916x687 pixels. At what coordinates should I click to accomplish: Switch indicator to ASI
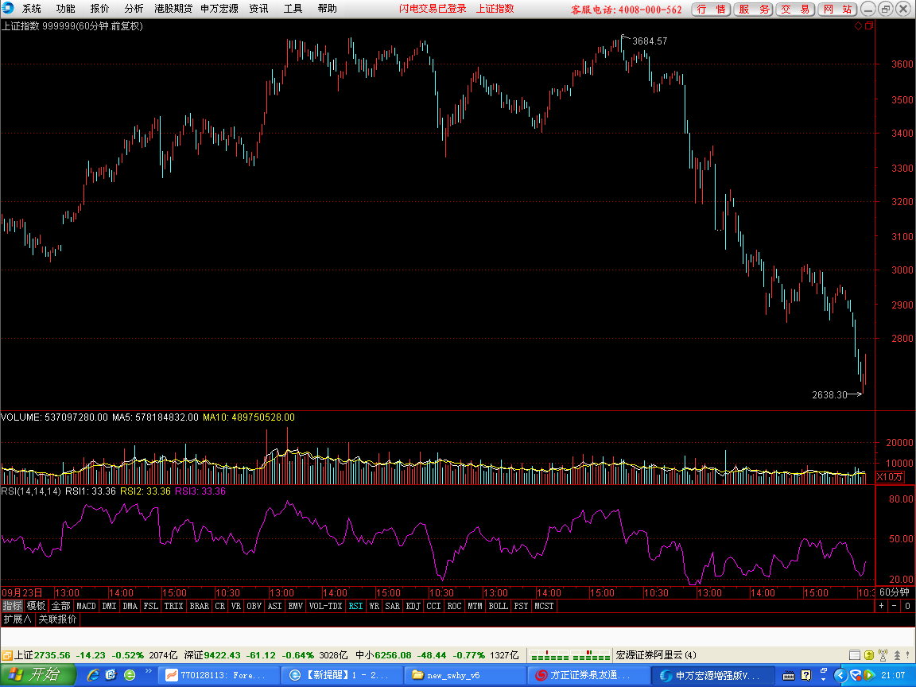tap(274, 606)
